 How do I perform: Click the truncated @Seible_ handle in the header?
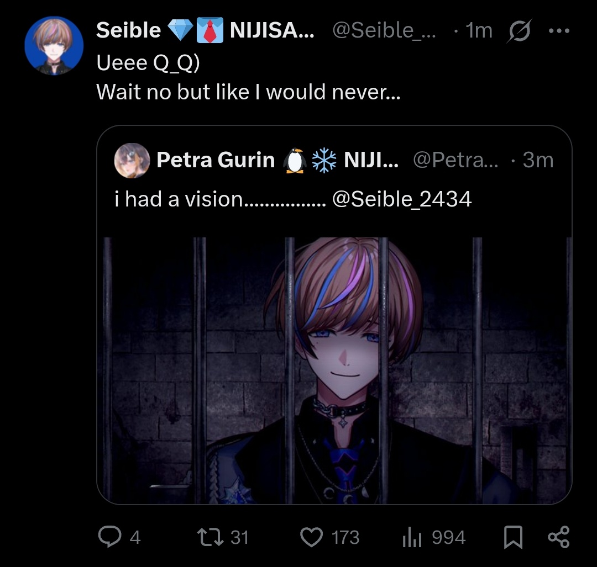tap(384, 31)
